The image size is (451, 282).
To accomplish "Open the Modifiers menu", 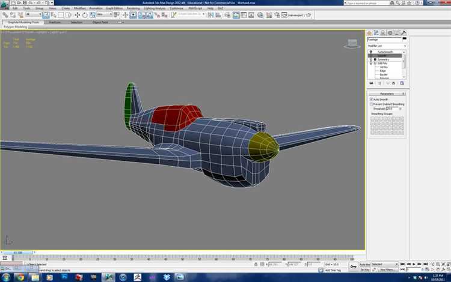I will (80, 8).
